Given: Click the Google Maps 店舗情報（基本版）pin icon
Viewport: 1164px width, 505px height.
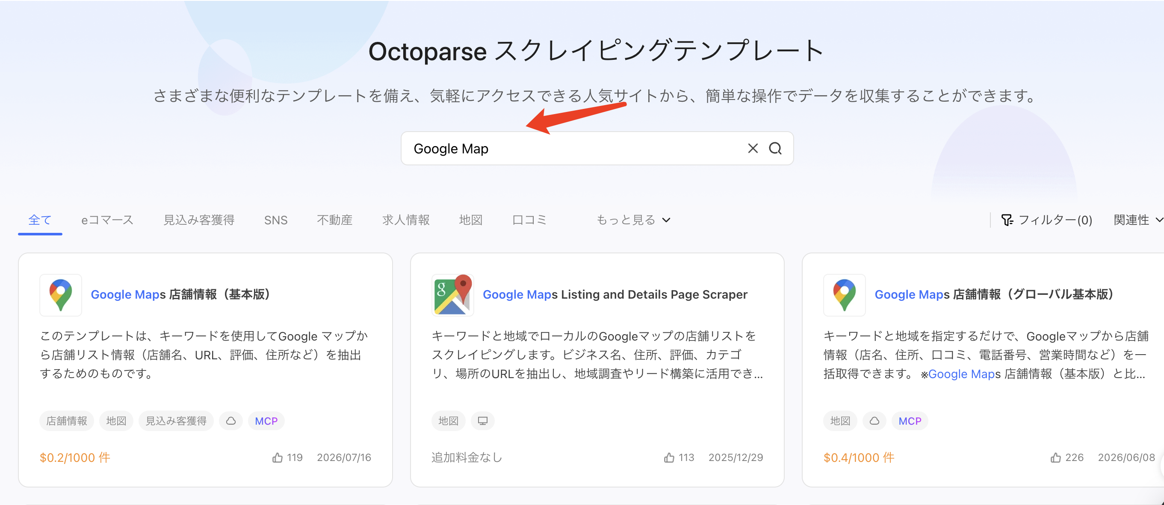Looking at the screenshot, I should pos(61,295).
